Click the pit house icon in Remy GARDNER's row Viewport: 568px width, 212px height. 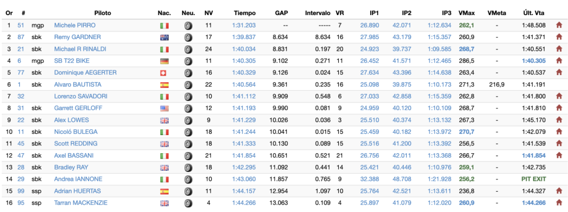point(559,37)
